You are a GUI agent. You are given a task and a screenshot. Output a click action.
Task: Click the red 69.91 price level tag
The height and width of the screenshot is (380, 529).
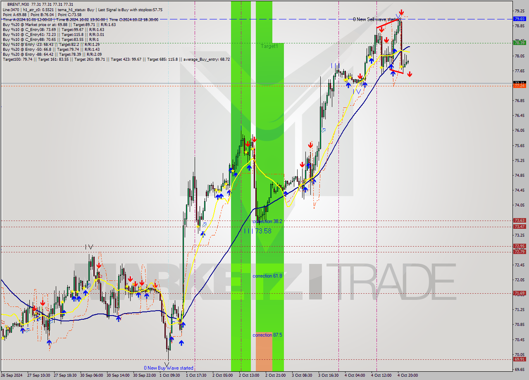point(519,359)
